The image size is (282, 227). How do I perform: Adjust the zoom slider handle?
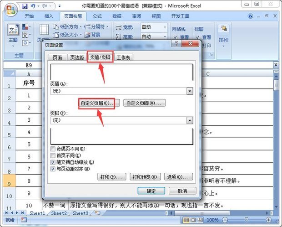tap(247, 220)
